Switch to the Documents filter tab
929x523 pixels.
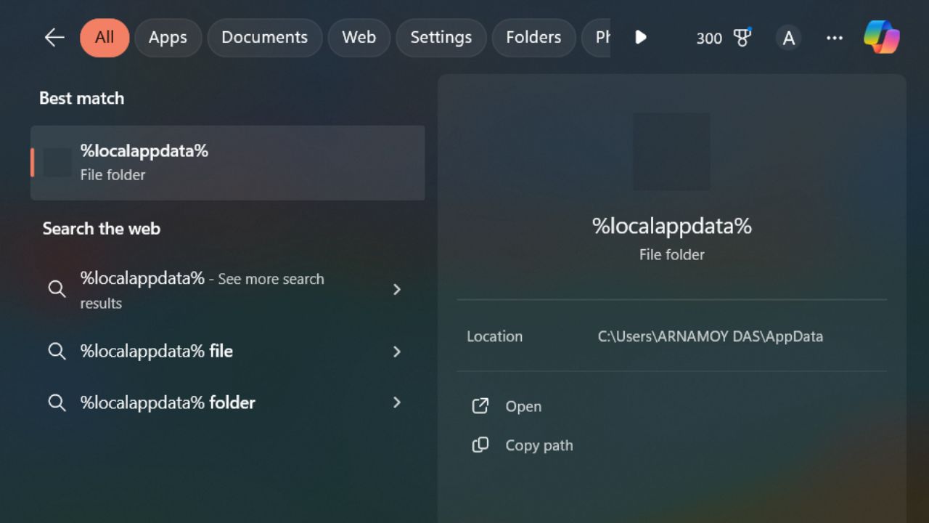(264, 37)
